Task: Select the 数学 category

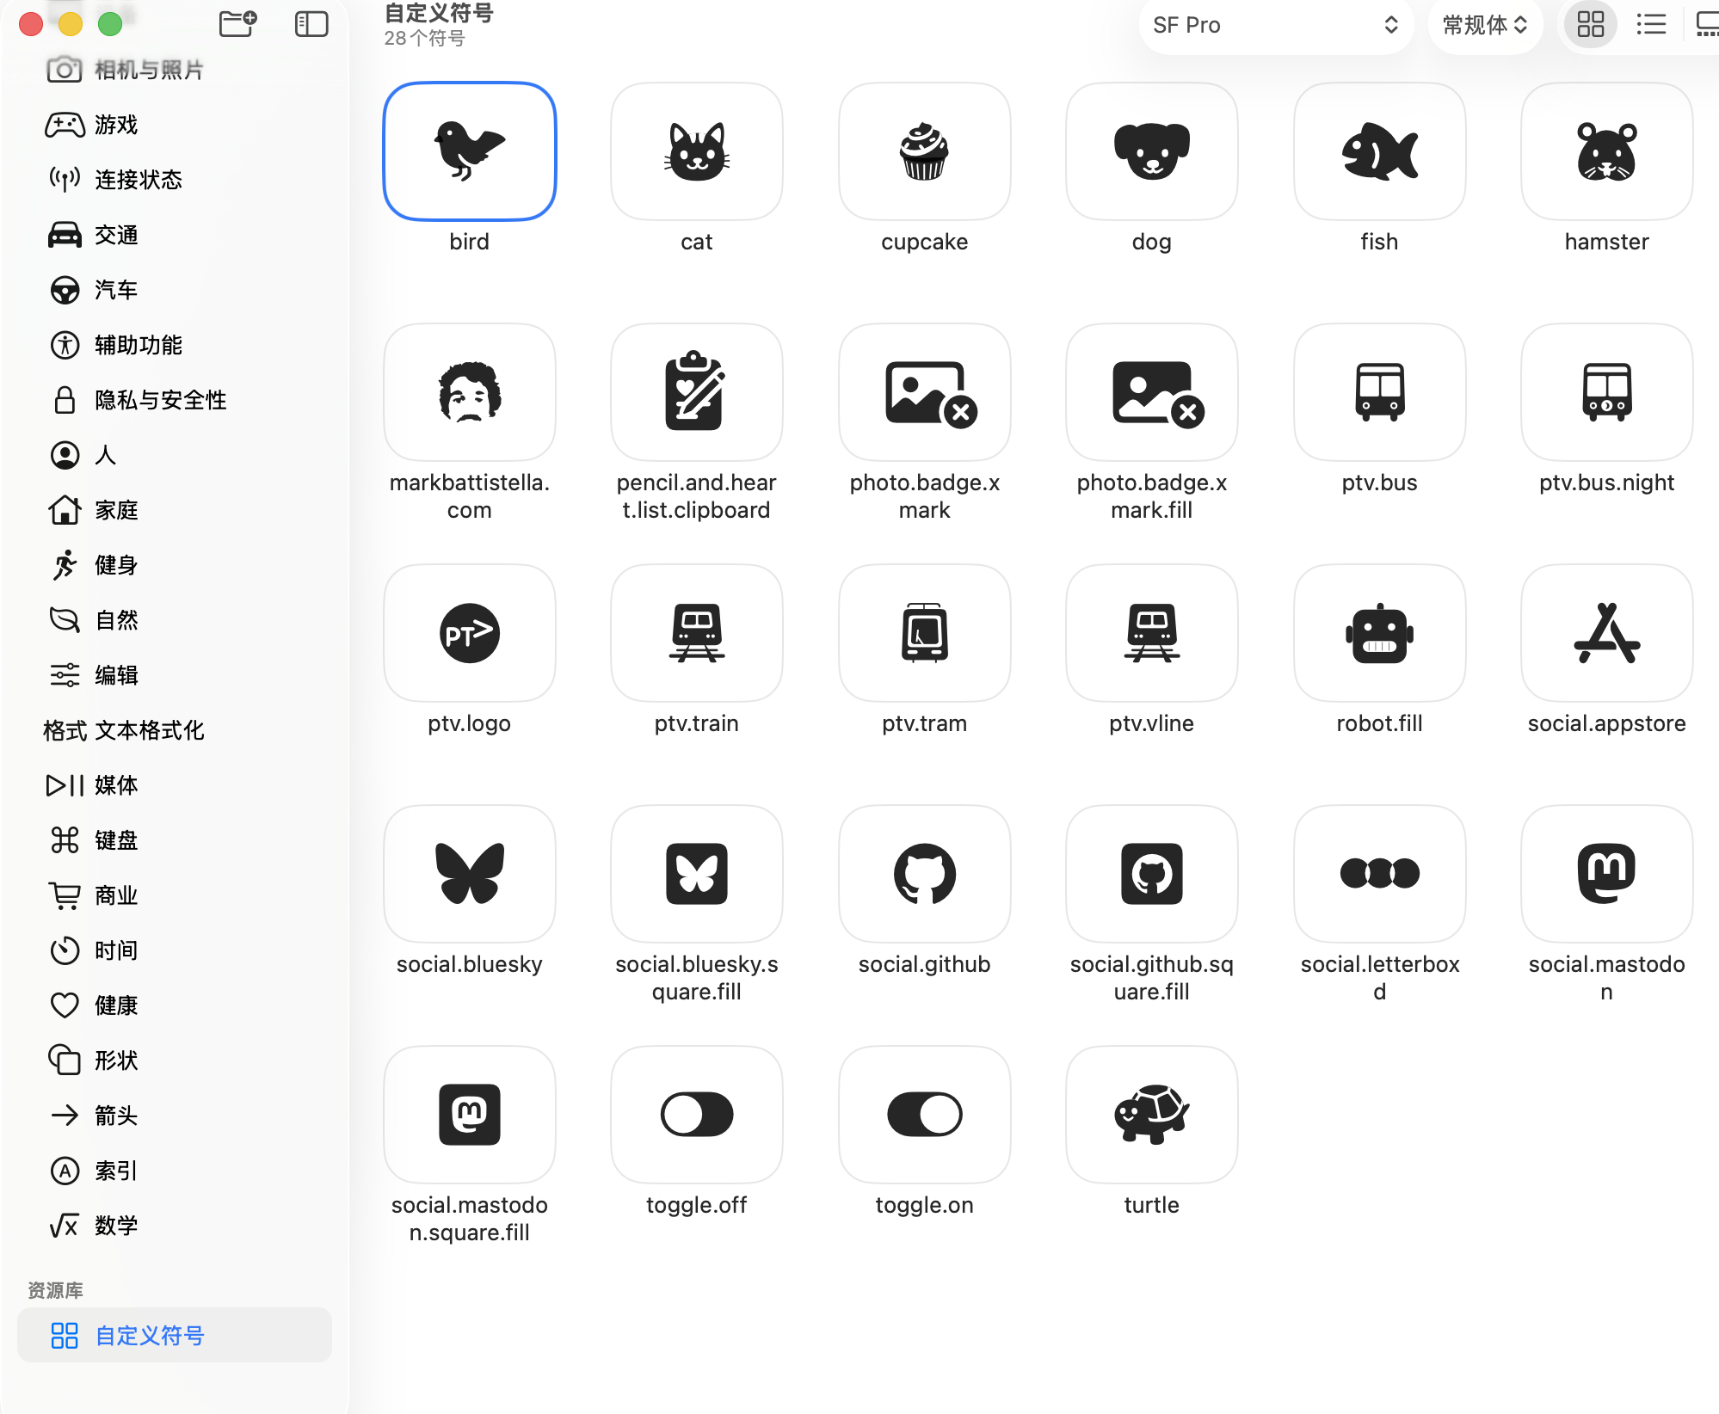Action: [175, 1226]
